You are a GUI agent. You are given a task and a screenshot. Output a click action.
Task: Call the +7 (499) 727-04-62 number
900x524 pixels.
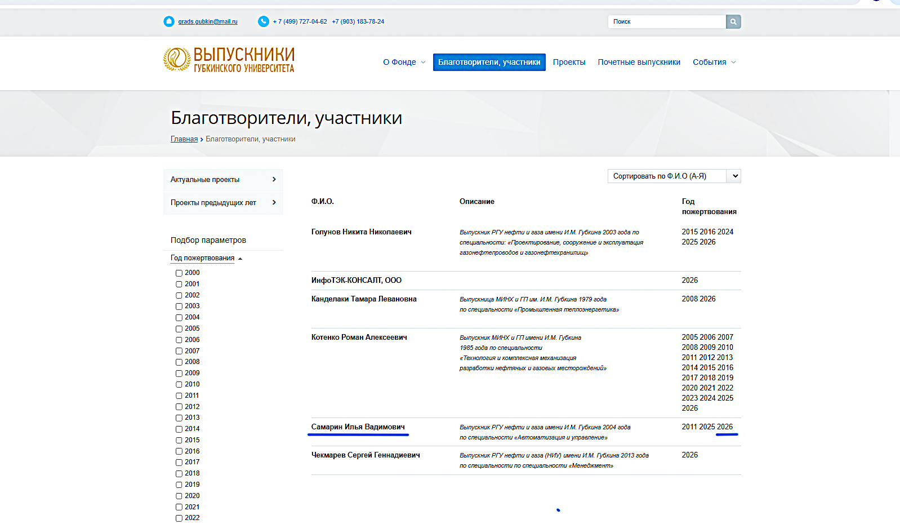pos(300,22)
